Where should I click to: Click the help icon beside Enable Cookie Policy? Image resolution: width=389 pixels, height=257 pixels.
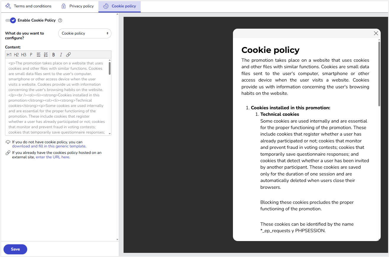pos(60,20)
